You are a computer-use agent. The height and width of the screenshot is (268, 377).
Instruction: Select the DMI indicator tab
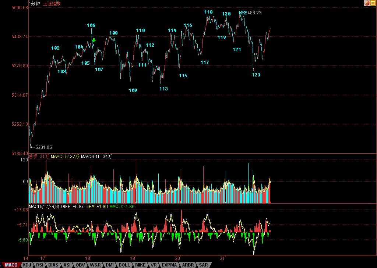click(x=109, y=265)
